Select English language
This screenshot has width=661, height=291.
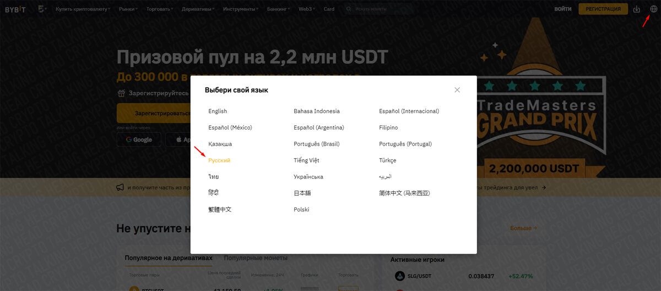click(x=218, y=111)
